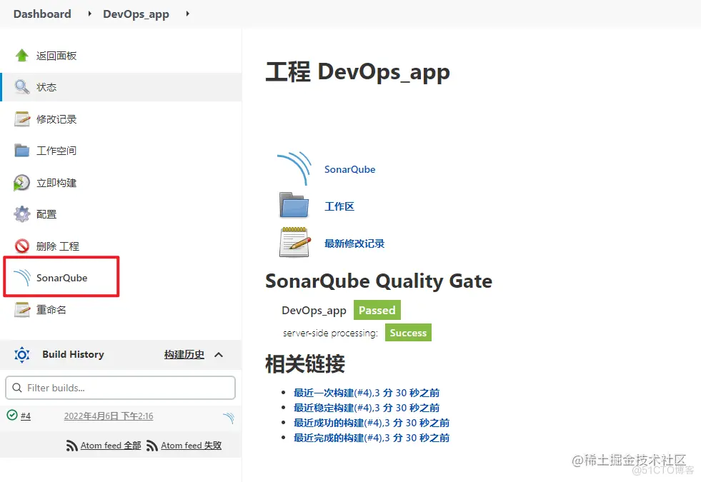Click the SonarQube badge icon on build #4 row

229,418
